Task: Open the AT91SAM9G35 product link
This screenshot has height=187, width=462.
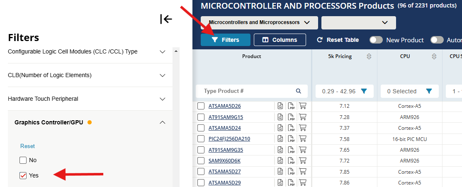Action: 226,150
